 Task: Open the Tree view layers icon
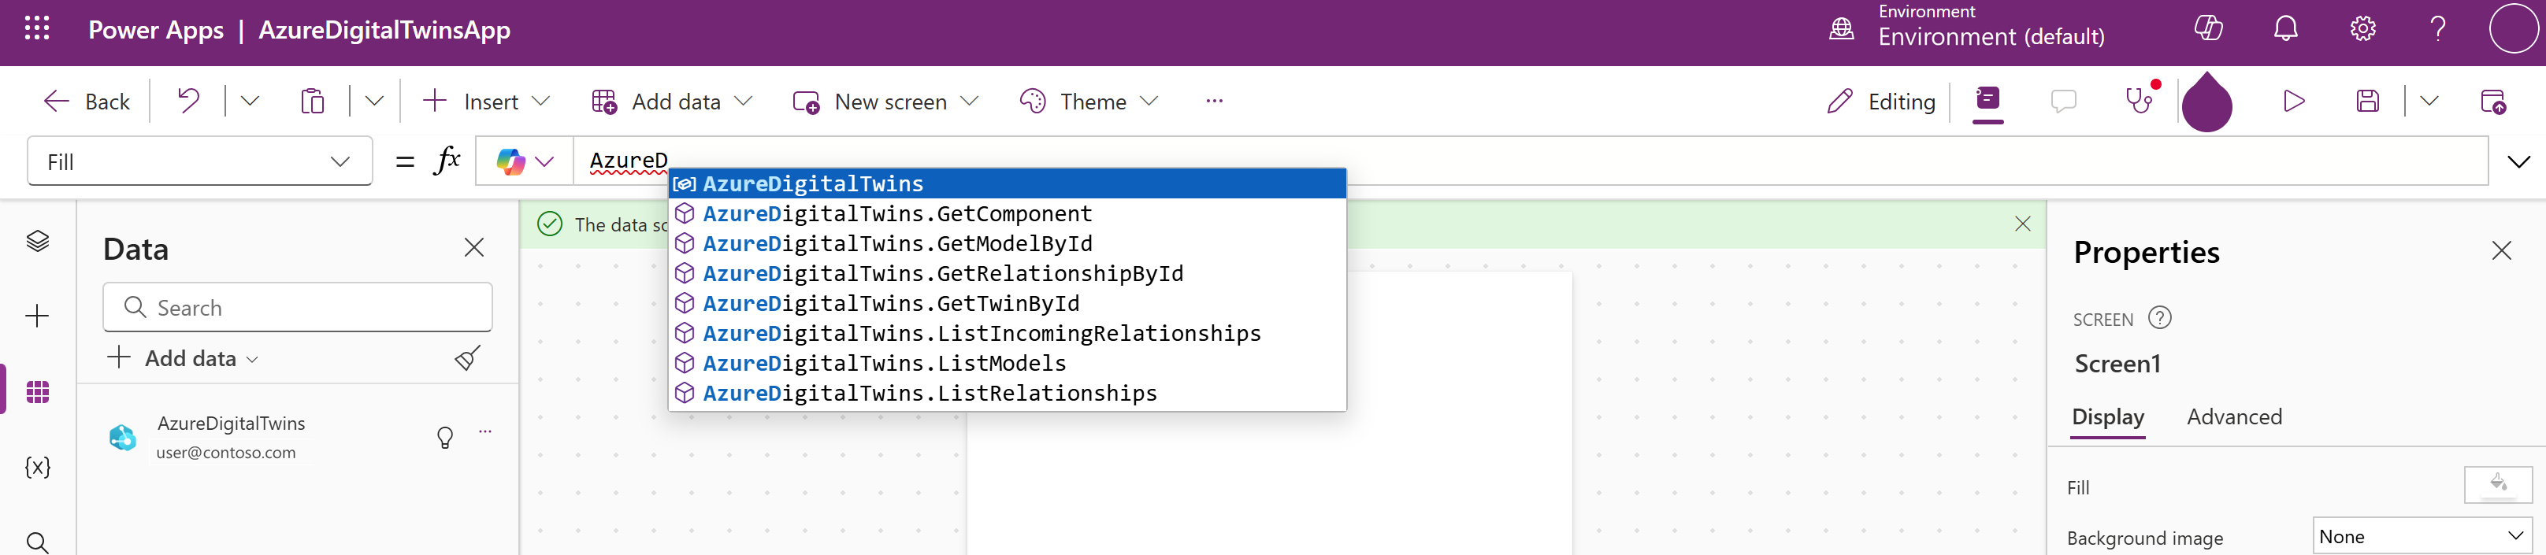(x=38, y=241)
